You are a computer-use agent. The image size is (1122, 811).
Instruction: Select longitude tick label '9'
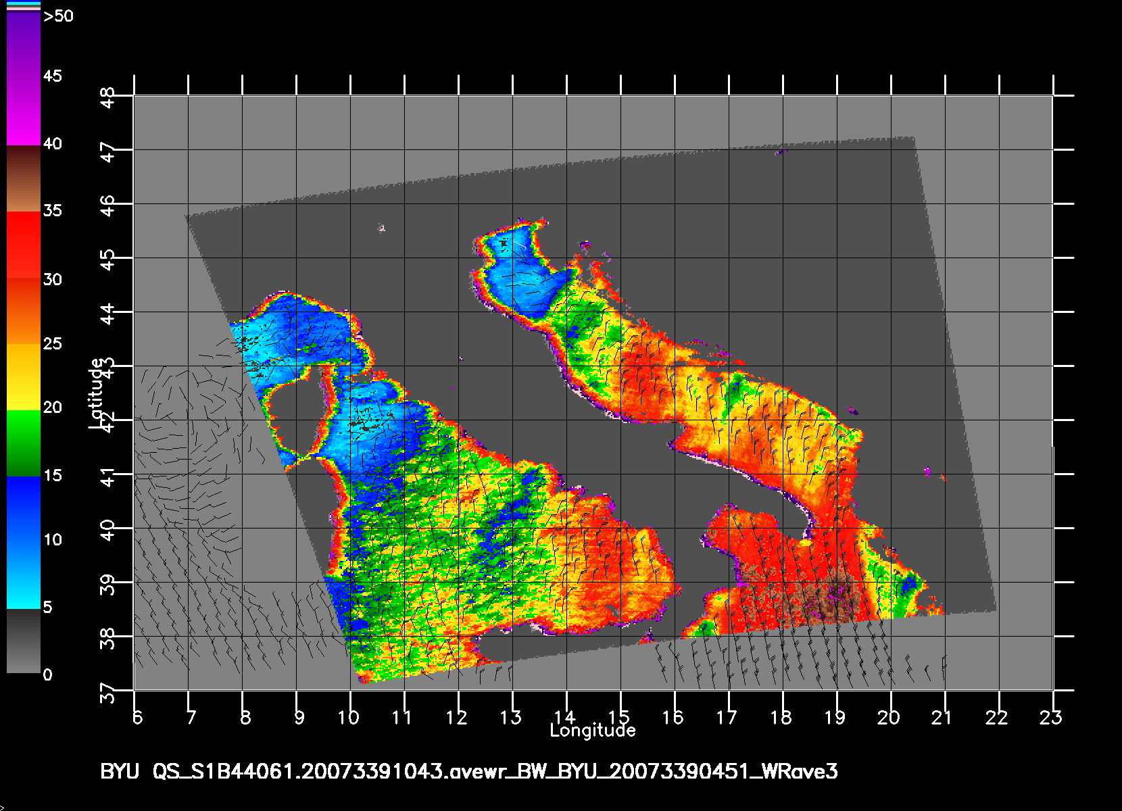tap(299, 717)
